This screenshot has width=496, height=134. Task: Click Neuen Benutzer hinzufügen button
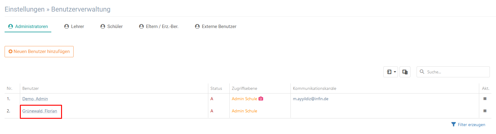(39, 51)
